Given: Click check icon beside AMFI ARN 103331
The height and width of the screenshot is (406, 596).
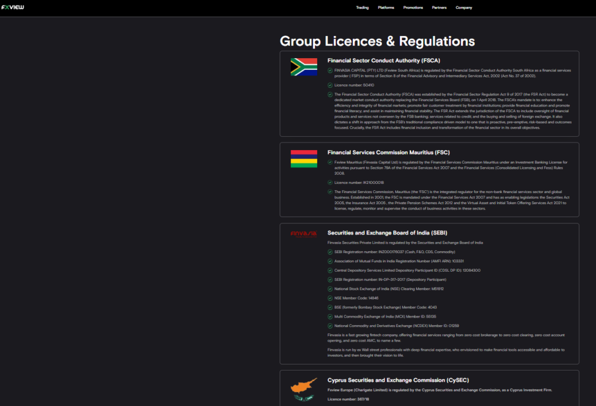Looking at the screenshot, I should point(330,261).
